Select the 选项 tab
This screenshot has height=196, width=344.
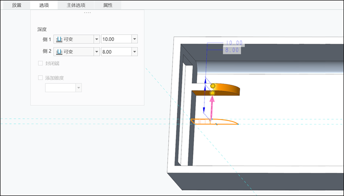[44, 5]
